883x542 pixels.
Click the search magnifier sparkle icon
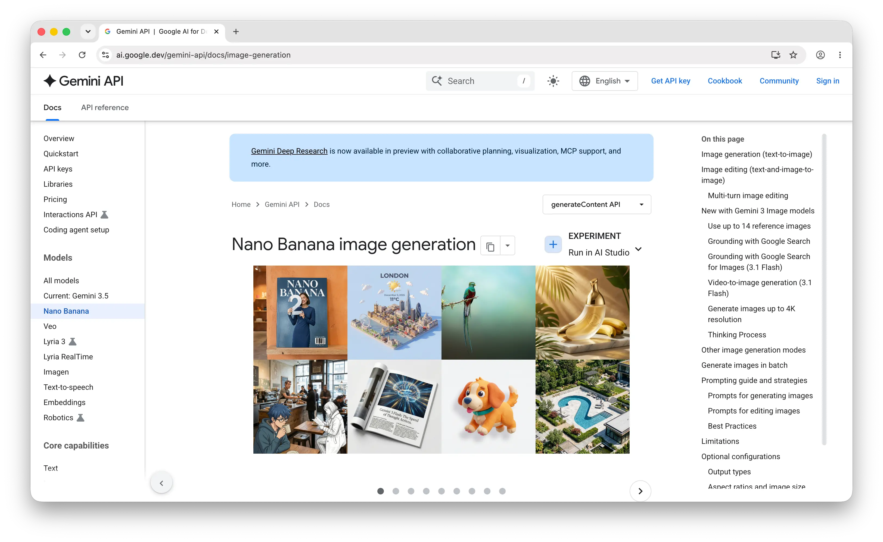point(437,81)
